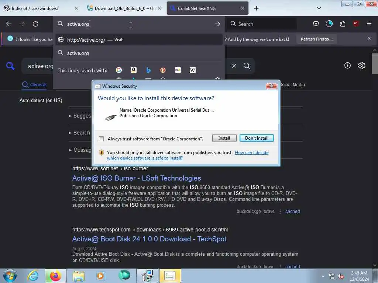Open a new browser tab
Image resolution: width=378 pixels, height=283 pixels.
pos(256,8)
